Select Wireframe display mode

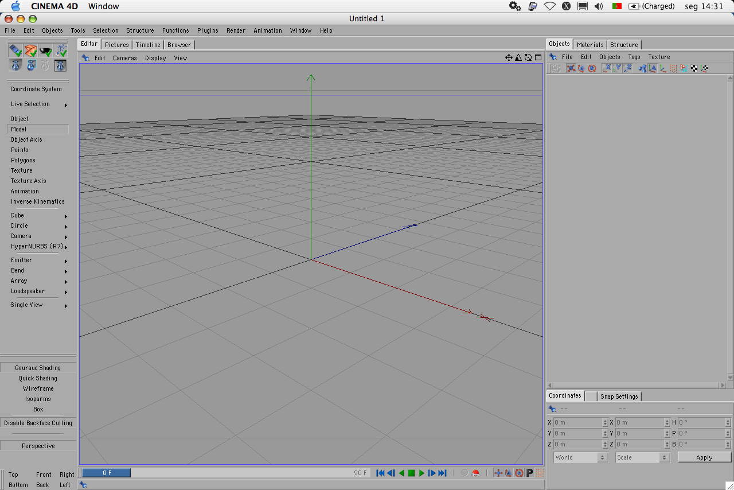pyautogui.click(x=38, y=388)
